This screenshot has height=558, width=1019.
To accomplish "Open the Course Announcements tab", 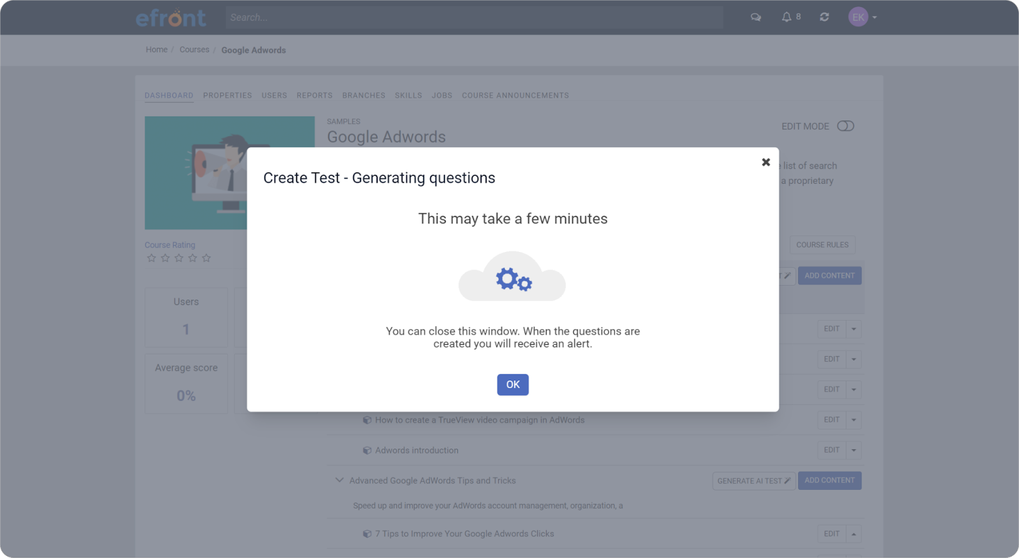I will (x=515, y=95).
